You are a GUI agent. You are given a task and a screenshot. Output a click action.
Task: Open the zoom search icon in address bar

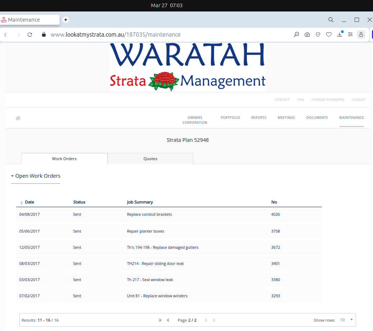(296, 35)
